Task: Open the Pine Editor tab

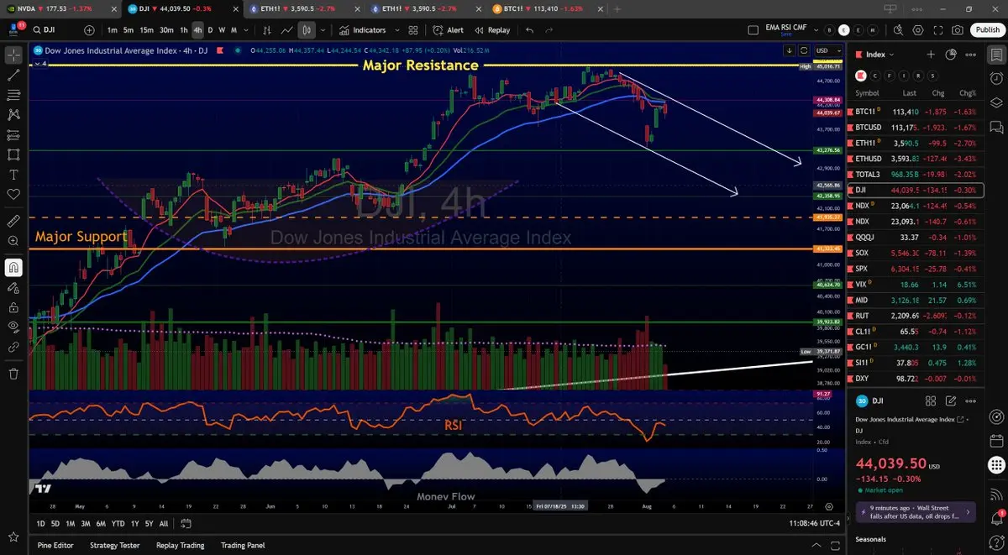Action: 55,545
